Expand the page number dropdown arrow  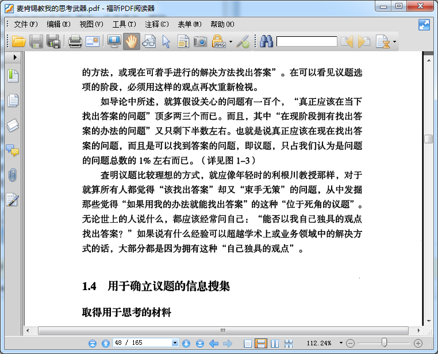(x=175, y=343)
